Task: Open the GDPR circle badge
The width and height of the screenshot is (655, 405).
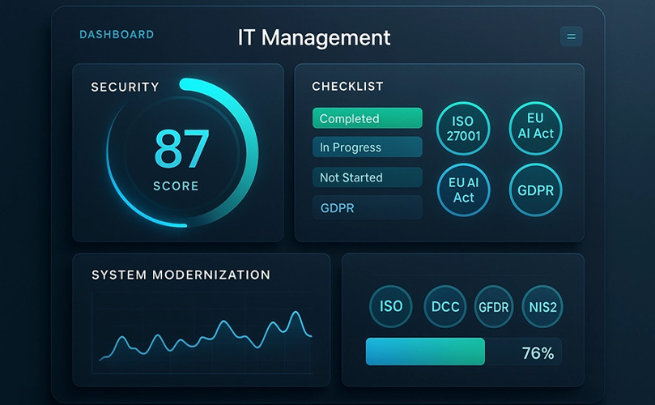Action: [x=535, y=190]
